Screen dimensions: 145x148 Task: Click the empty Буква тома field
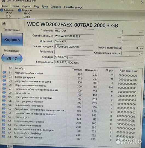pyautogui.click(x=74, y=52)
